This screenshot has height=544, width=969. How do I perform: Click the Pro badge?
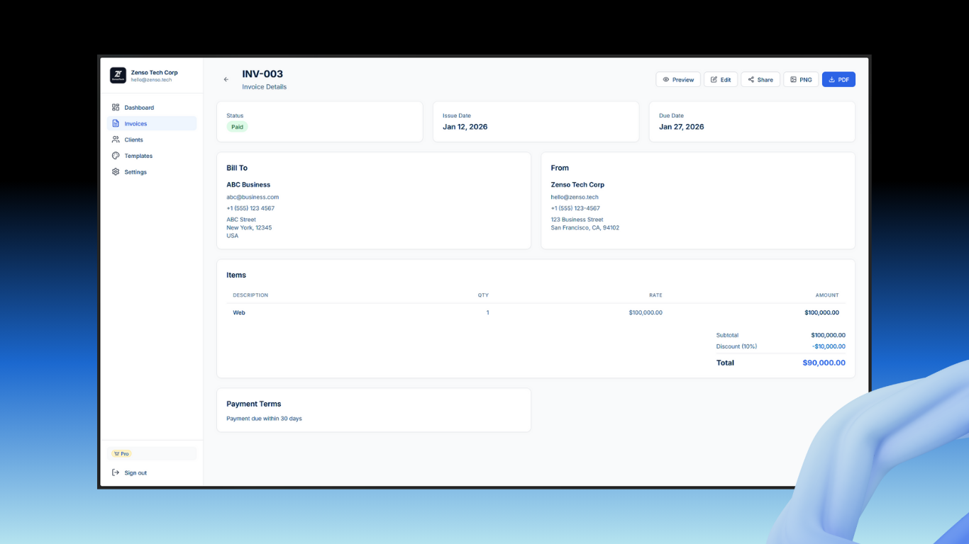tap(121, 453)
